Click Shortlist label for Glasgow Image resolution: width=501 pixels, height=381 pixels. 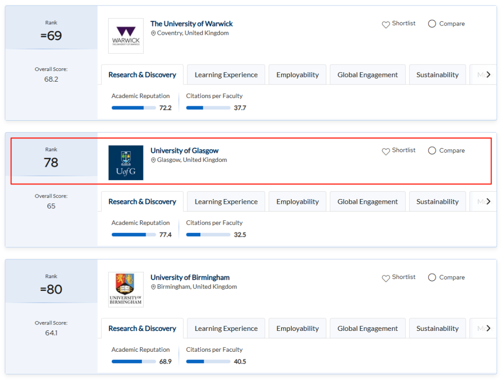(x=404, y=150)
